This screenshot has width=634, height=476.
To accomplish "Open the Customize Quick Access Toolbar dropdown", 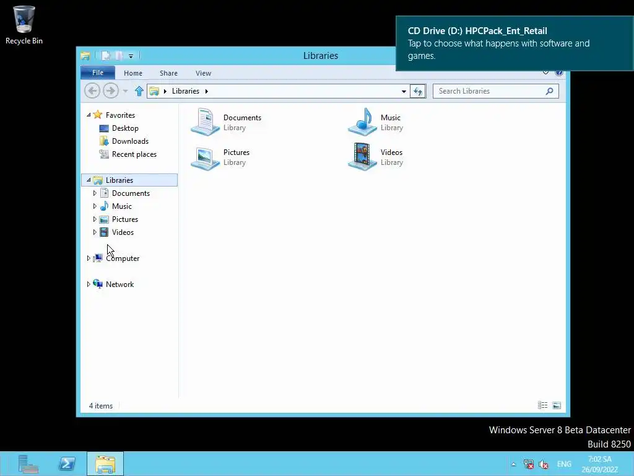I will click(131, 56).
